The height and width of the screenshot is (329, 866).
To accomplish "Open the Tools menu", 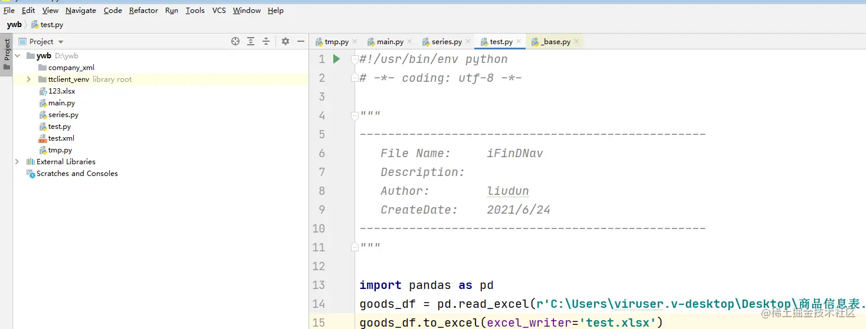I will (x=195, y=11).
